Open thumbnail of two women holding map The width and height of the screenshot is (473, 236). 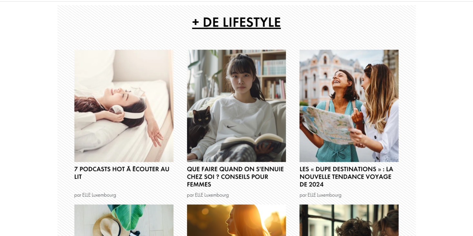click(x=349, y=106)
